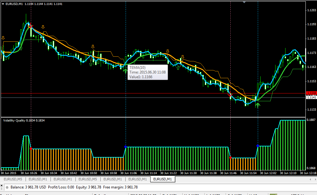
Task: Expand the triangle beside the EURUSD,M1 chart title
Action: click(3, 4)
